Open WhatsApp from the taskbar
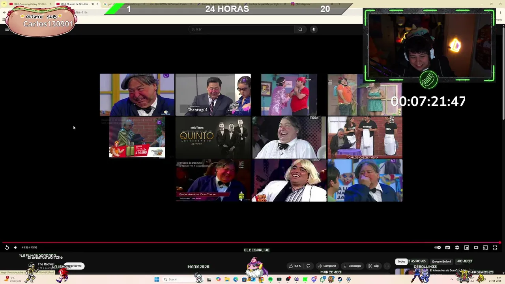Viewport: 505px width, 284px height. pyautogui.click(x=323, y=279)
